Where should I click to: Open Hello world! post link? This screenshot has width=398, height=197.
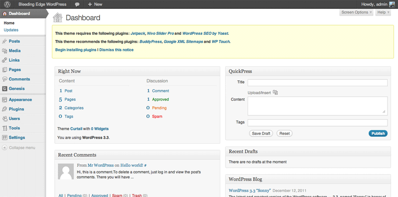[132, 165]
